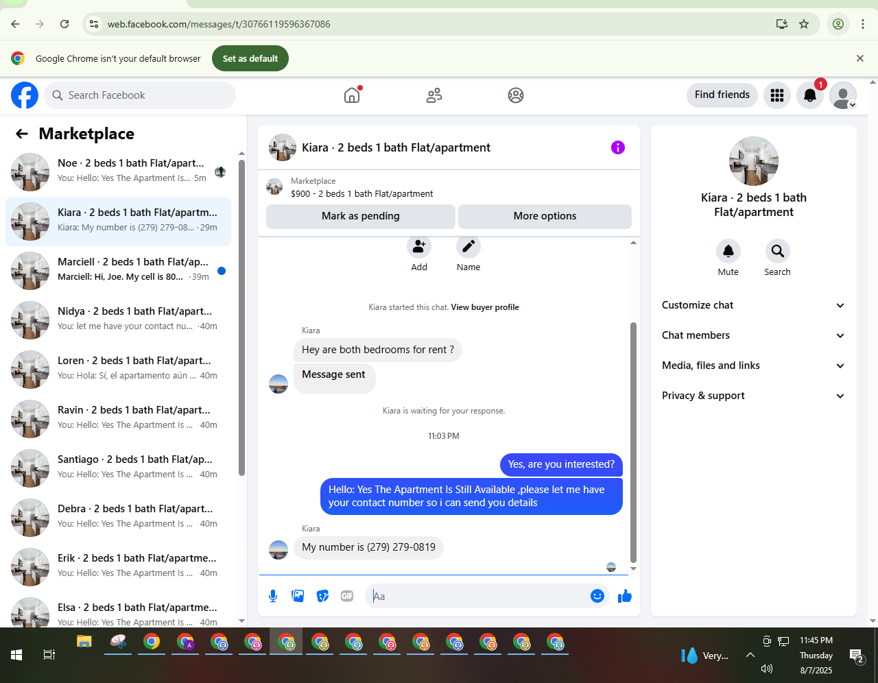Open the Santiago conversation

118,468
